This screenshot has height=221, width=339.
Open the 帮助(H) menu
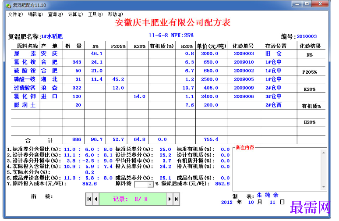click(x=116, y=14)
